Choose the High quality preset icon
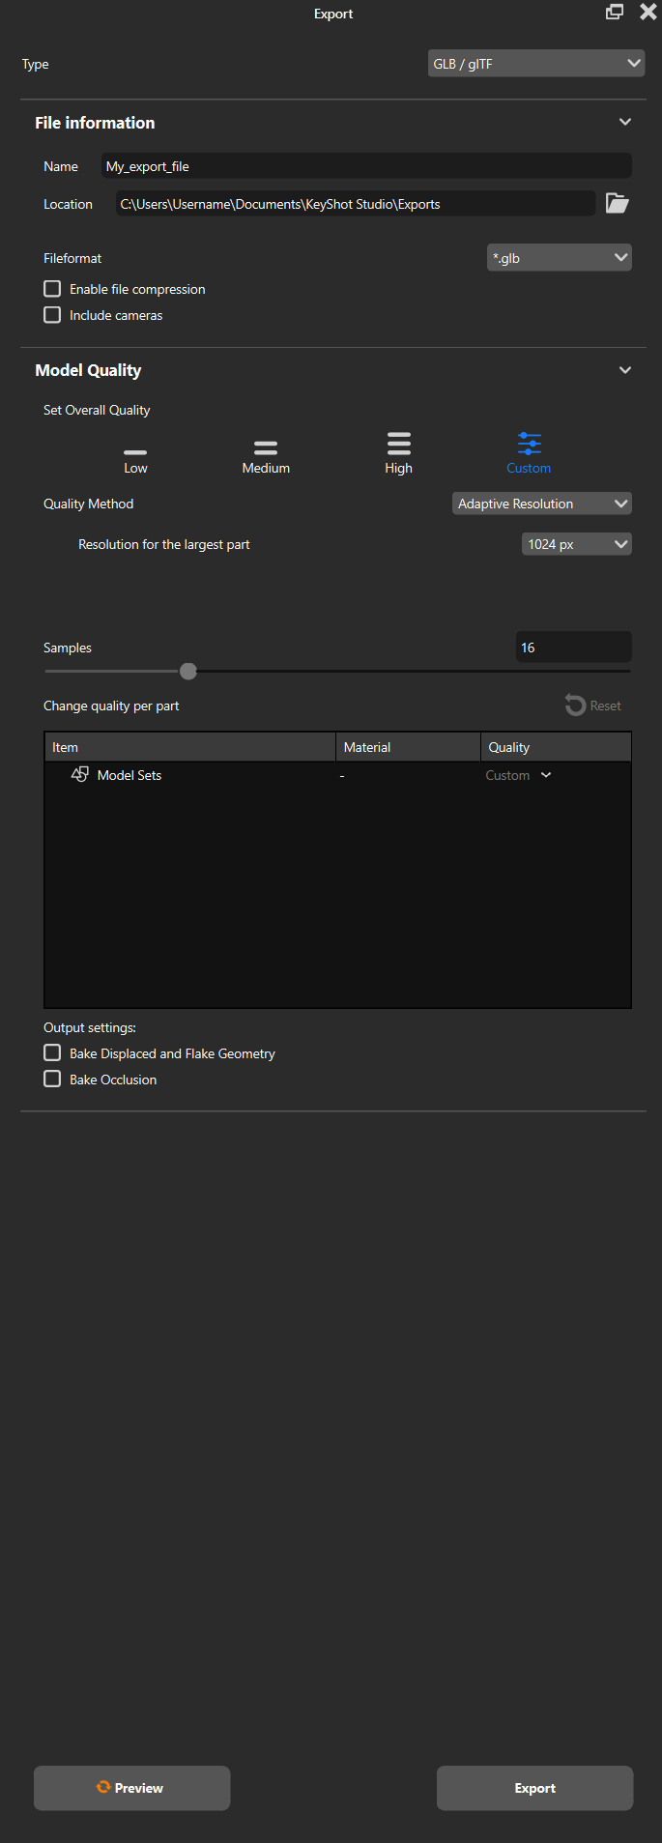The height and width of the screenshot is (1843, 662). (x=398, y=444)
